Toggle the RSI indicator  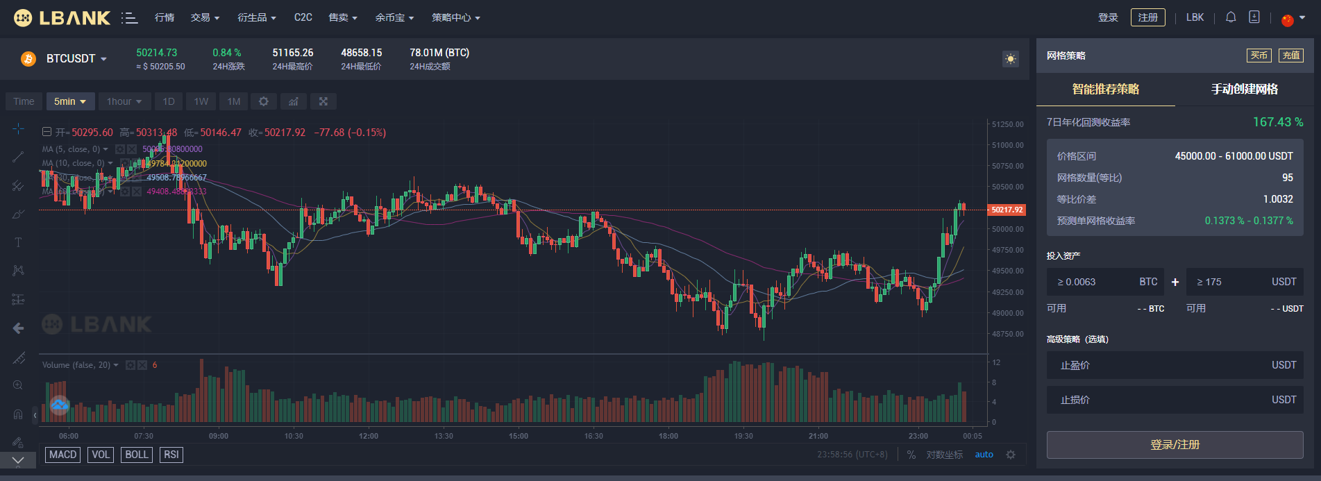pyautogui.click(x=171, y=455)
